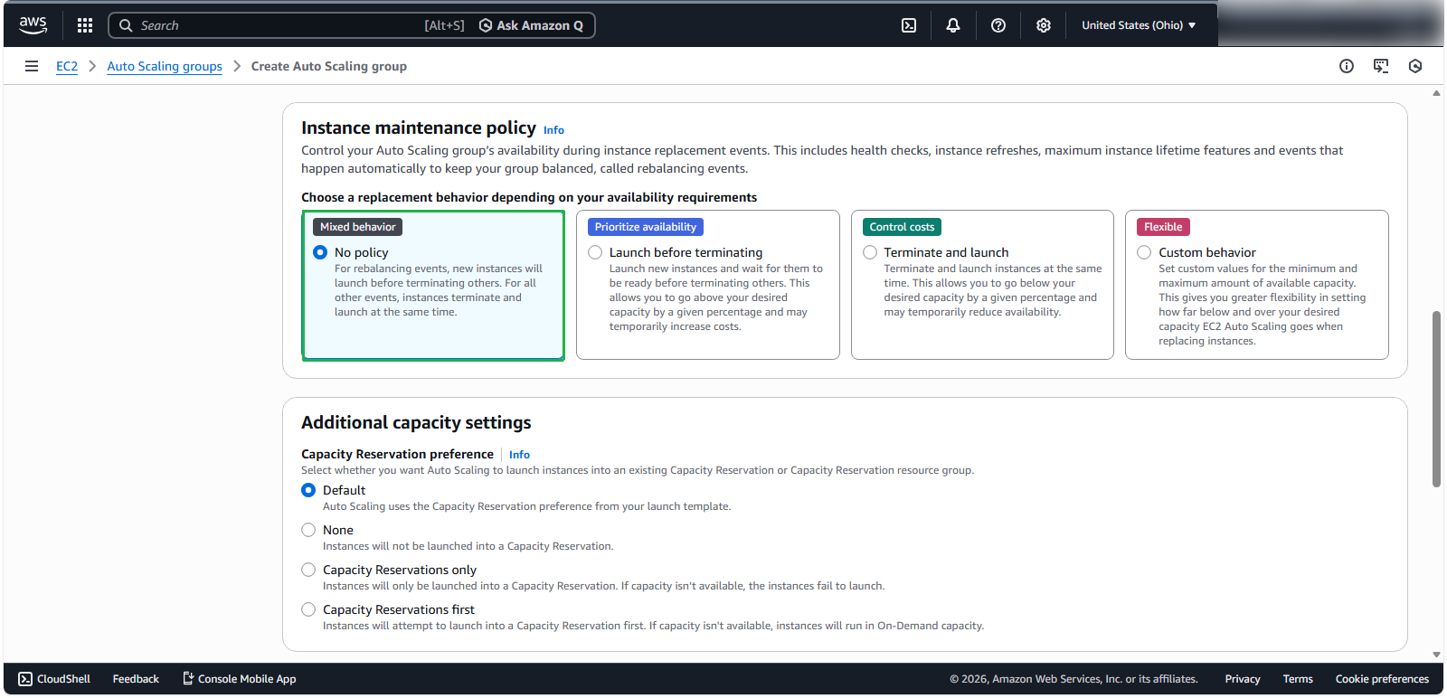
Task: Click the Create Auto Scaling group breadcrumb text
Action: 329,66
